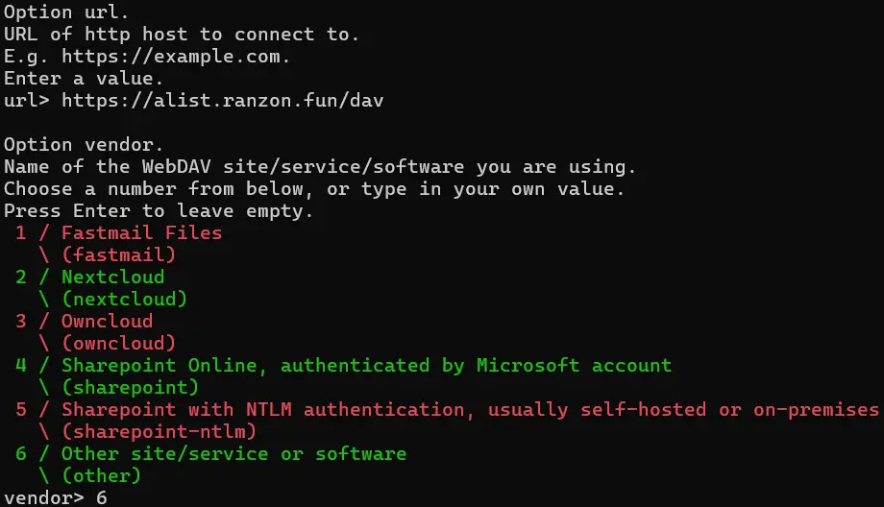Click the 'Enter a value.' line
The height and width of the screenshot is (507, 884).
tap(84, 78)
